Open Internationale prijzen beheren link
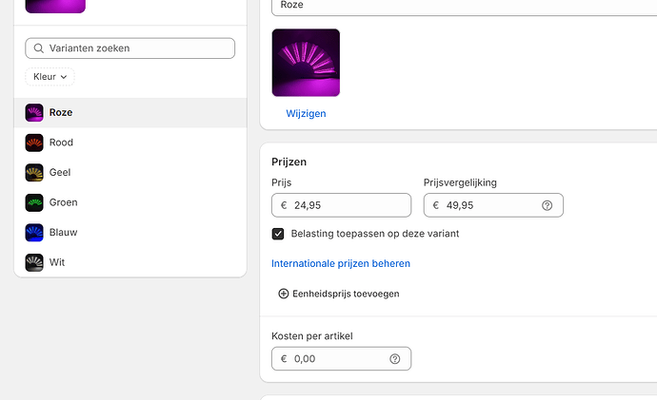Screen dimensions: 657x400 (x=341, y=263)
